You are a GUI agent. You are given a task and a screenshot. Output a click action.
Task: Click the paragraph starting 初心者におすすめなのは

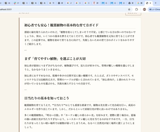pyautogui.click(x=80, y=80)
